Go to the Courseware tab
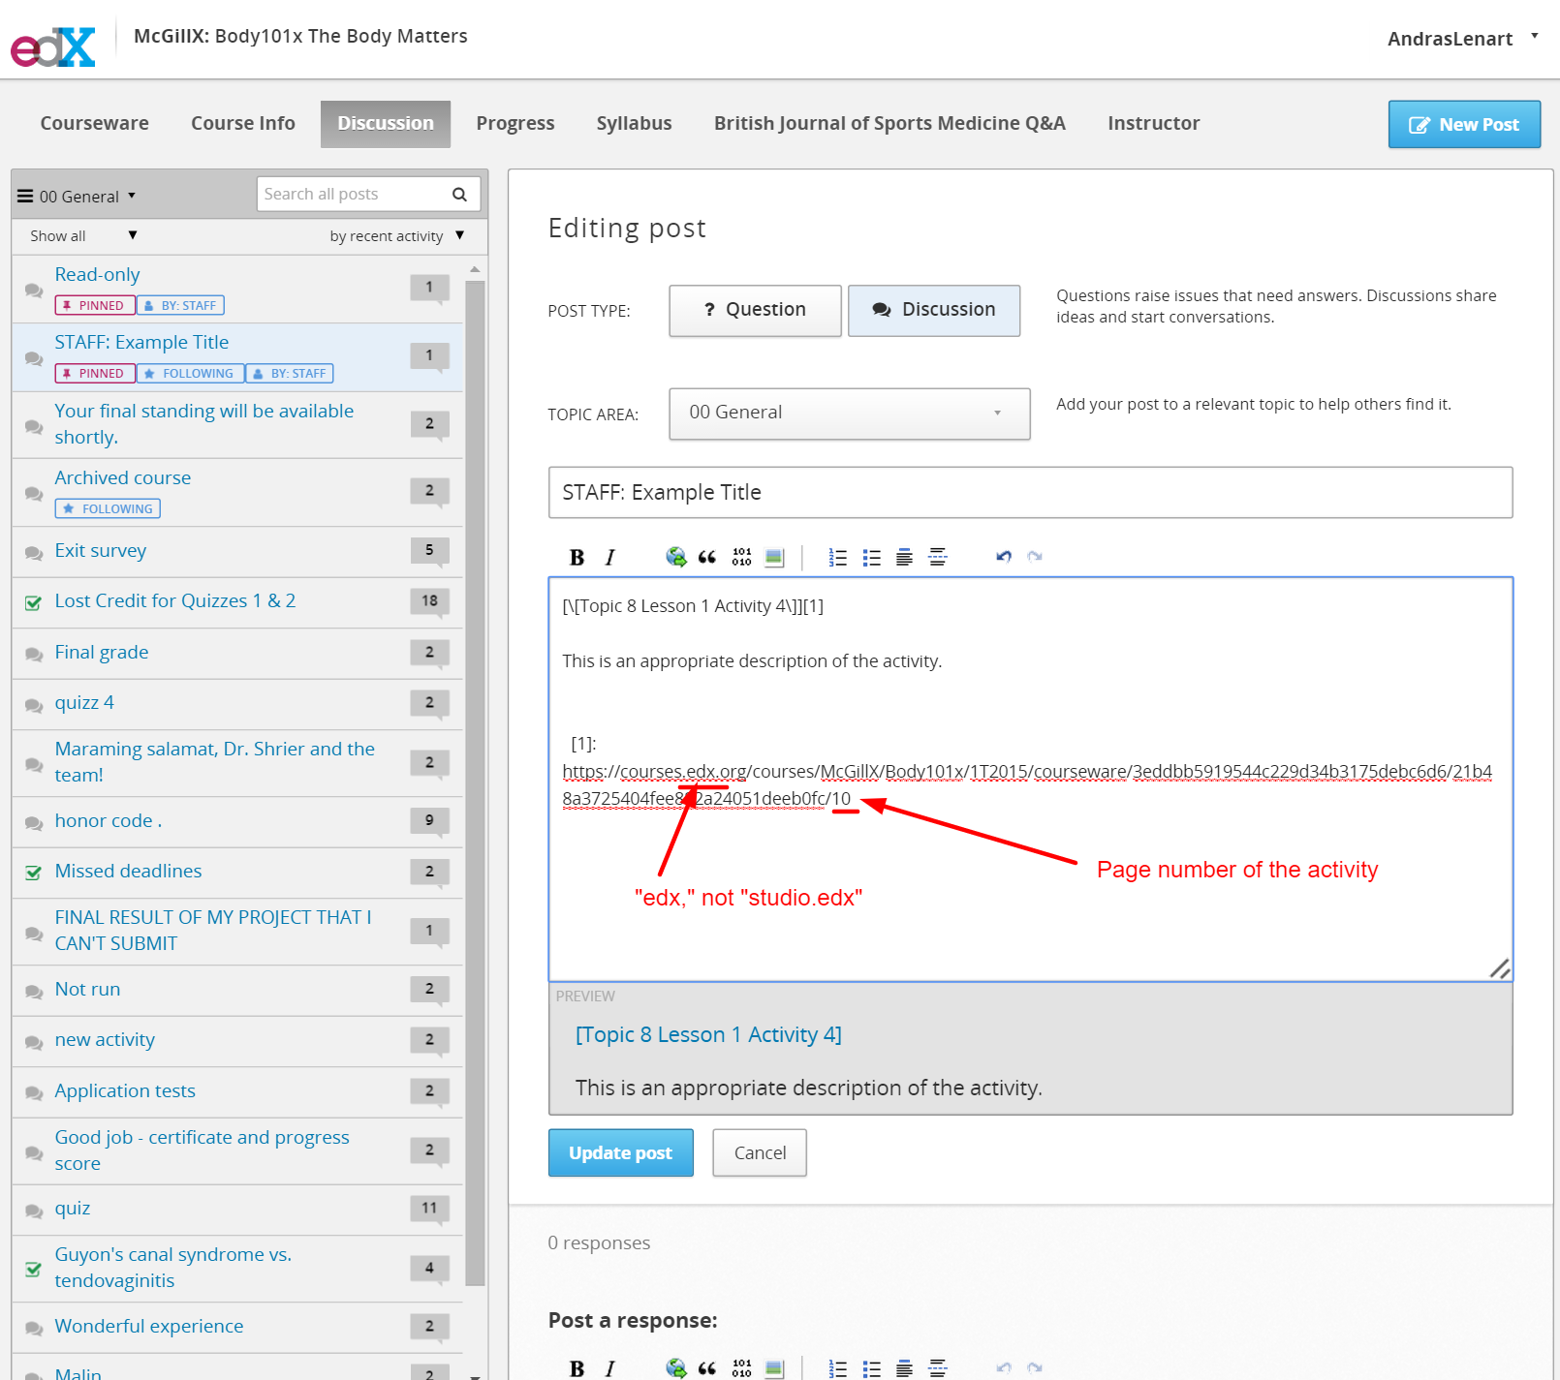1560x1380 pixels. click(95, 123)
